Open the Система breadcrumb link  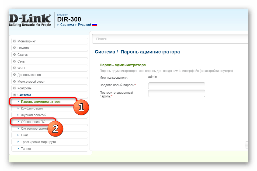pos(67,25)
